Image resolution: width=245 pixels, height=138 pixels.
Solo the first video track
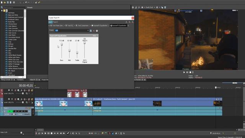tap(32, 90)
